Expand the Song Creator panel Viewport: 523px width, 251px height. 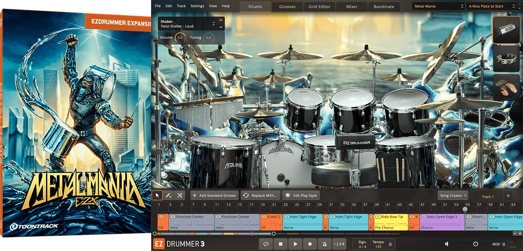[x=453, y=195]
